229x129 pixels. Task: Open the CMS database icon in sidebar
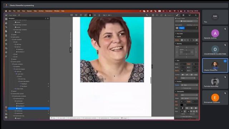click(6, 36)
